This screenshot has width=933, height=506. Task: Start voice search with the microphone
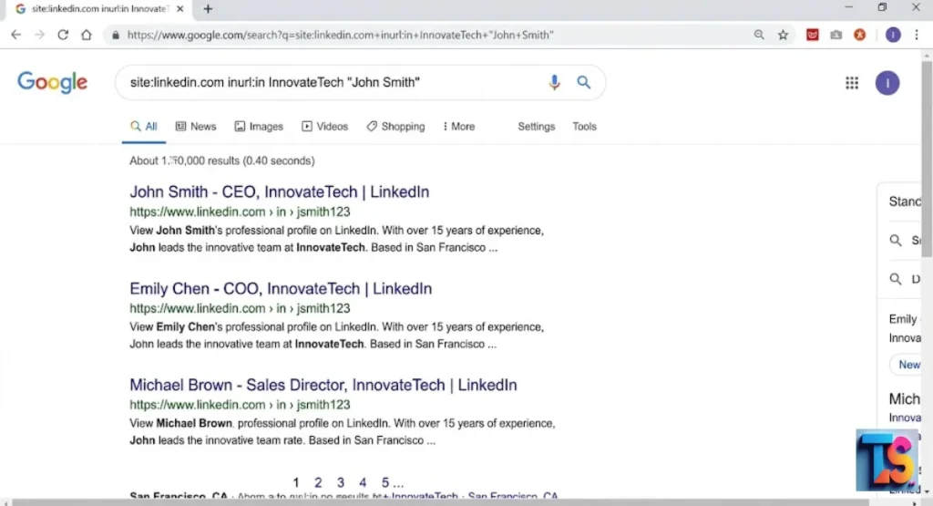(554, 82)
